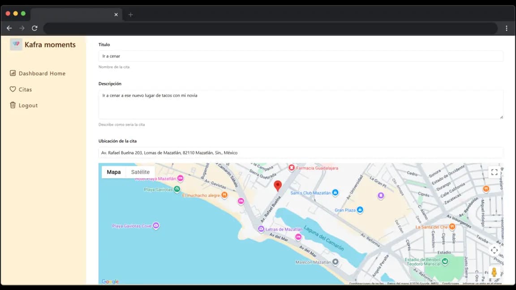Open a new browser tab
516x290 pixels.
click(x=130, y=14)
